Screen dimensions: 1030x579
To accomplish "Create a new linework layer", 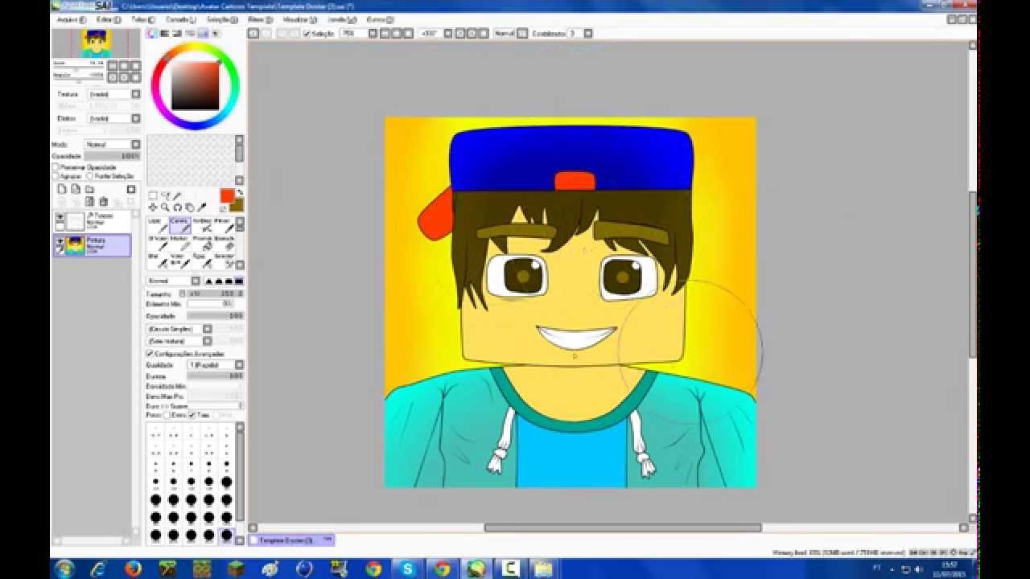I will click(x=75, y=189).
